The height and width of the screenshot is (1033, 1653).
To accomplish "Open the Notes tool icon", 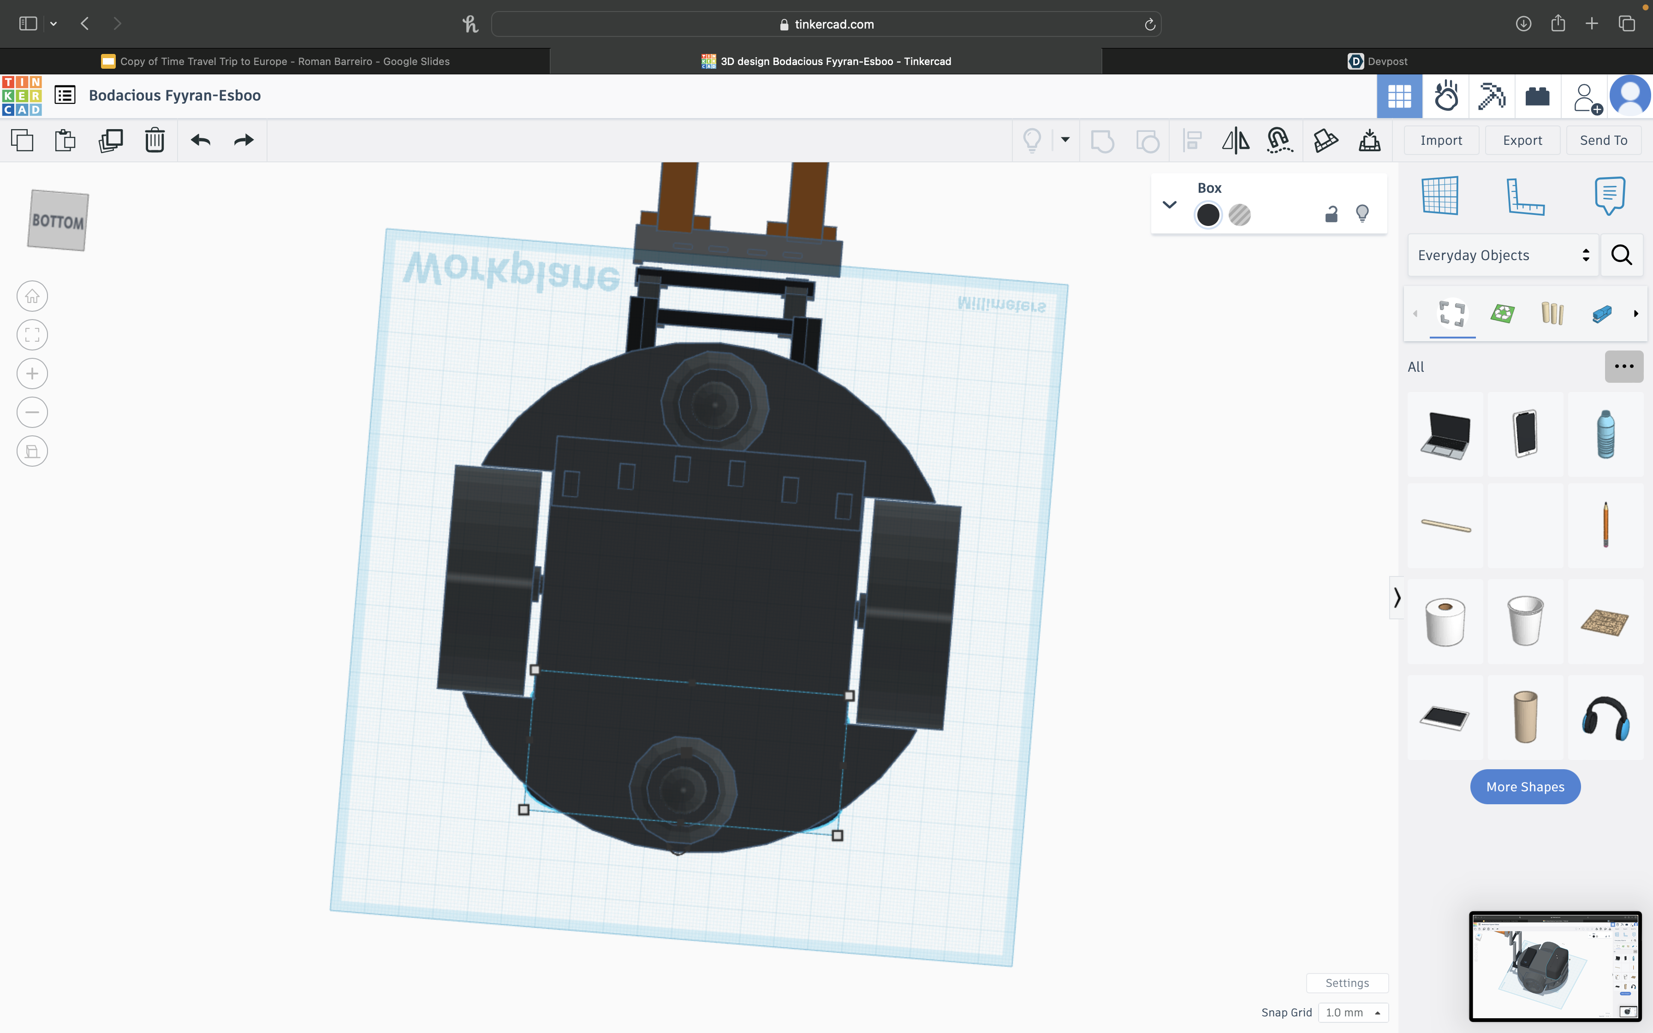I will point(1609,196).
